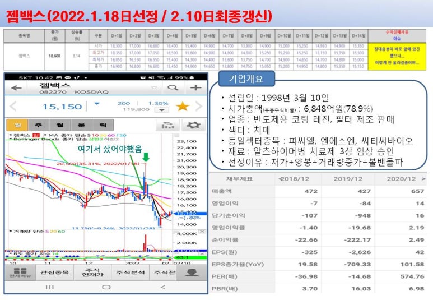Click the PER(배) row label
433x300 pixels.
[x=225, y=276]
